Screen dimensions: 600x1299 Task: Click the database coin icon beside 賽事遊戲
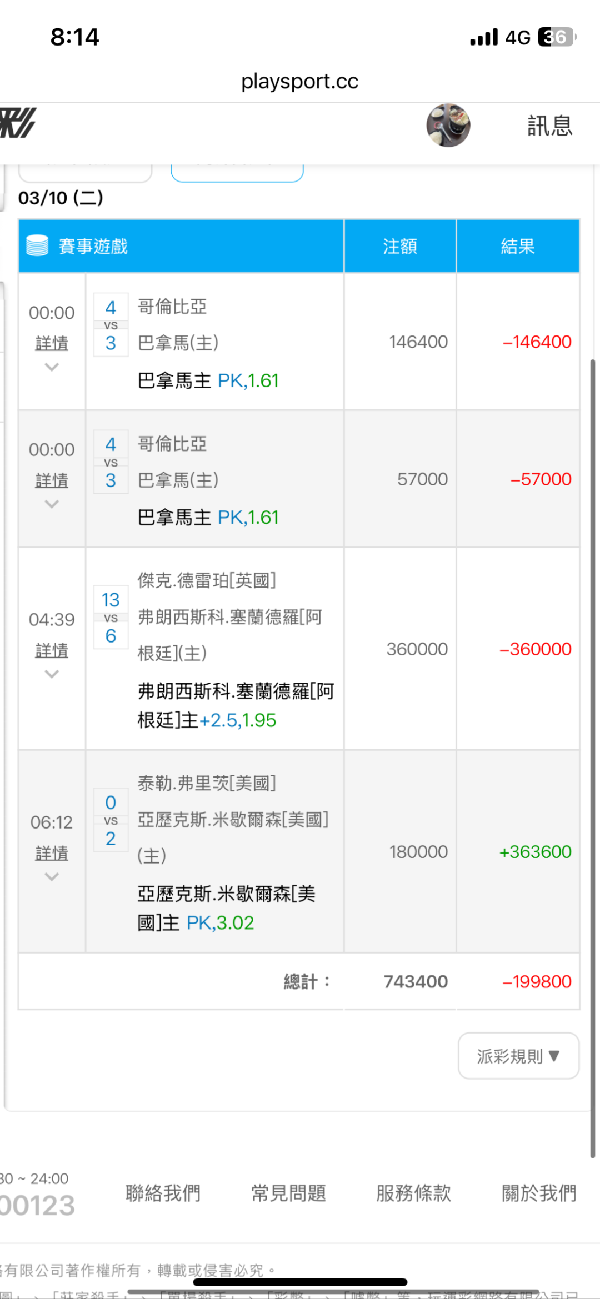pos(37,245)
